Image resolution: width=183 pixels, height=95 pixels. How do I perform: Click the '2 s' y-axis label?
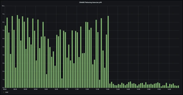[4, 71]
